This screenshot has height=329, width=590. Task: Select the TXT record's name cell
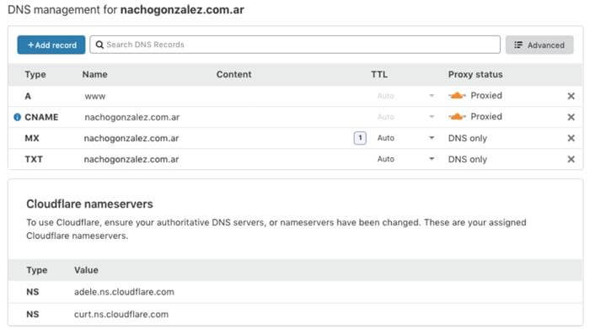pyautogui.click(x=131, y=159)
